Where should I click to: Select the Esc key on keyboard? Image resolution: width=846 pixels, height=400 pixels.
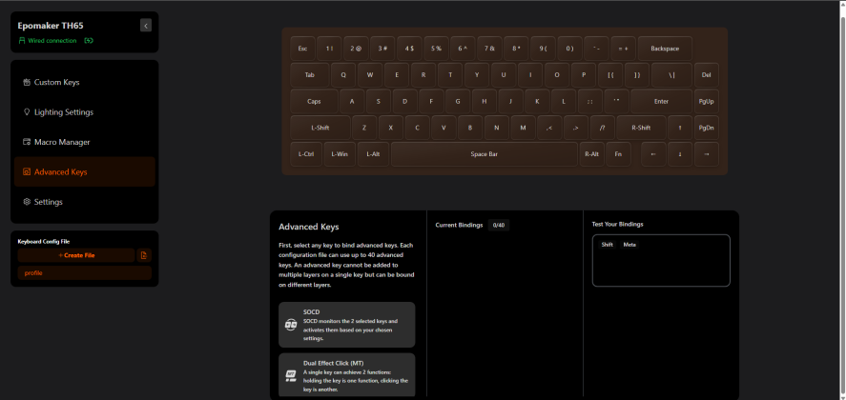pos(302,49)
